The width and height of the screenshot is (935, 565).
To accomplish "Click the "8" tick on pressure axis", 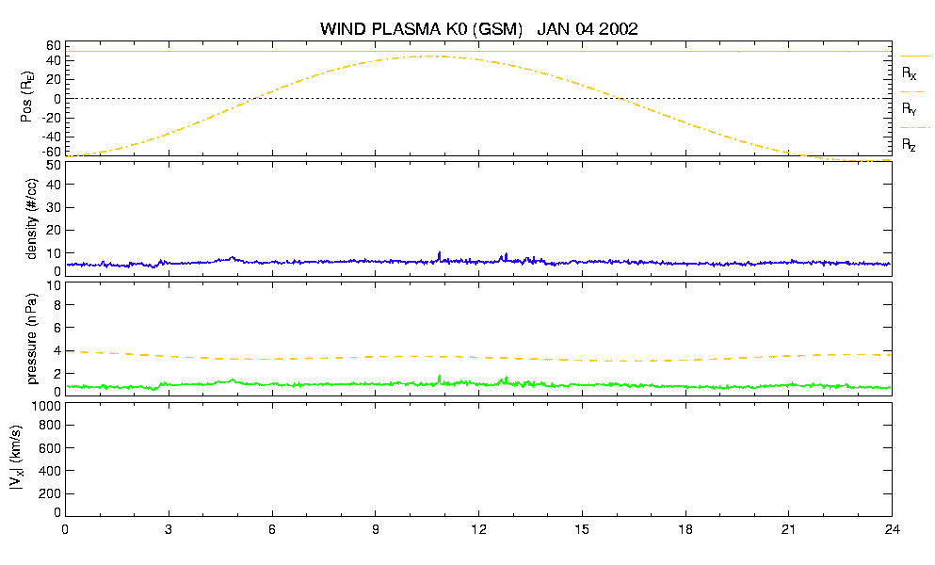I will (x=57, y=305).
